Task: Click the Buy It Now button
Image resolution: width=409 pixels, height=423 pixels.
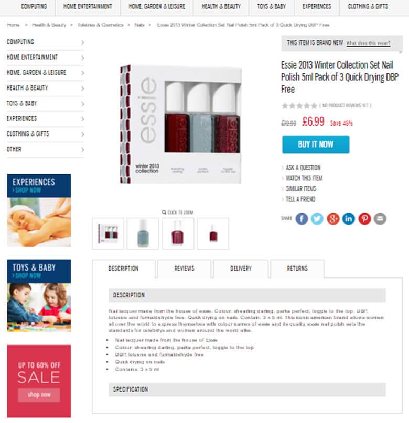Action: 316,144
